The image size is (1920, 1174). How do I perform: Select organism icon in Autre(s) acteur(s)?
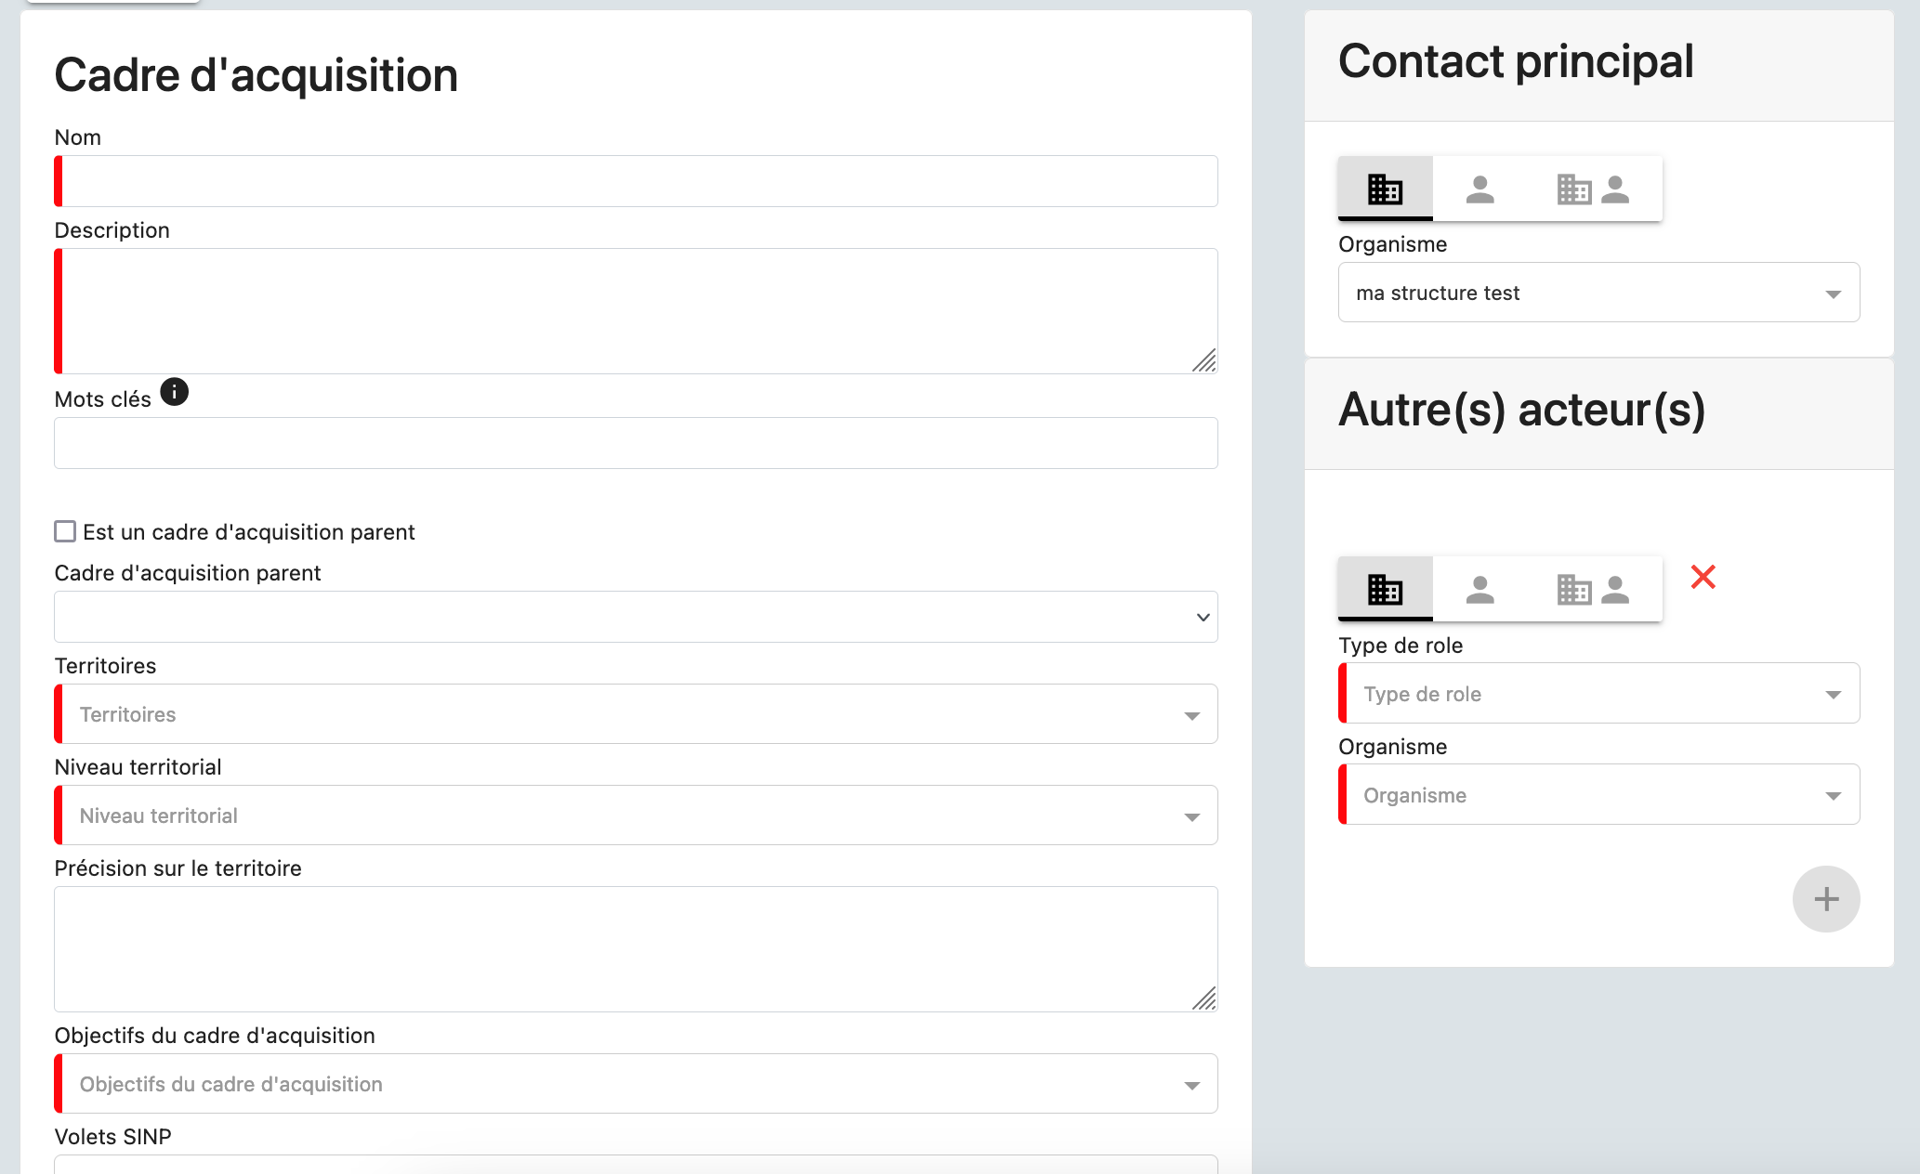[1385, 589]
